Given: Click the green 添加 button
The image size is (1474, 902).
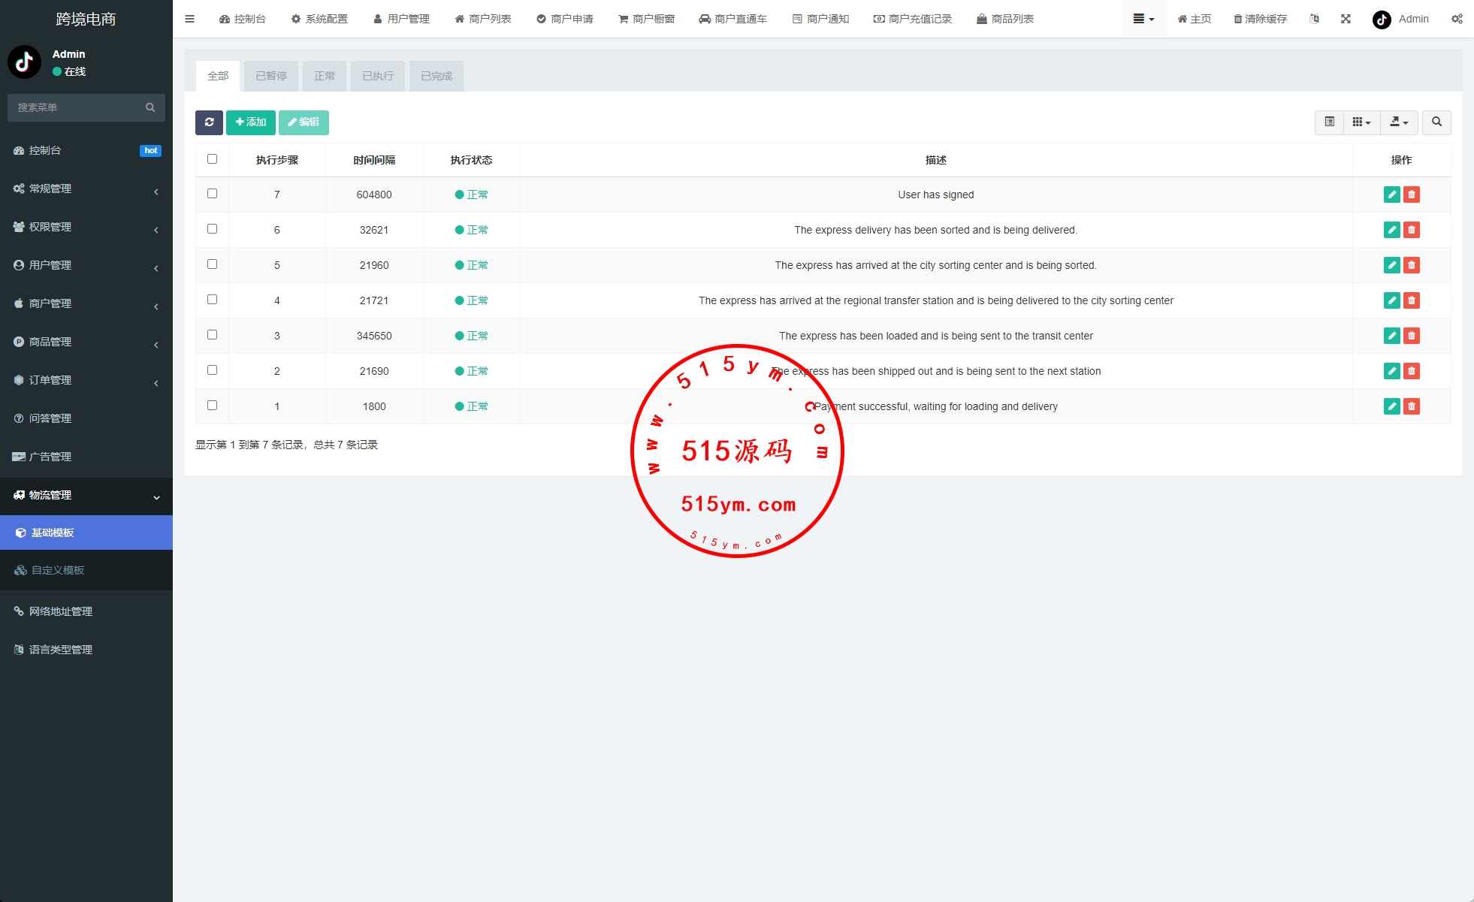Looking at the screenshot, I should click(x=251, y=122).
